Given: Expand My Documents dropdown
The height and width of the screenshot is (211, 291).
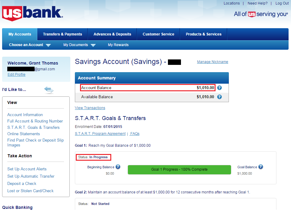Looking at the screenshot, I should [79, 45].
